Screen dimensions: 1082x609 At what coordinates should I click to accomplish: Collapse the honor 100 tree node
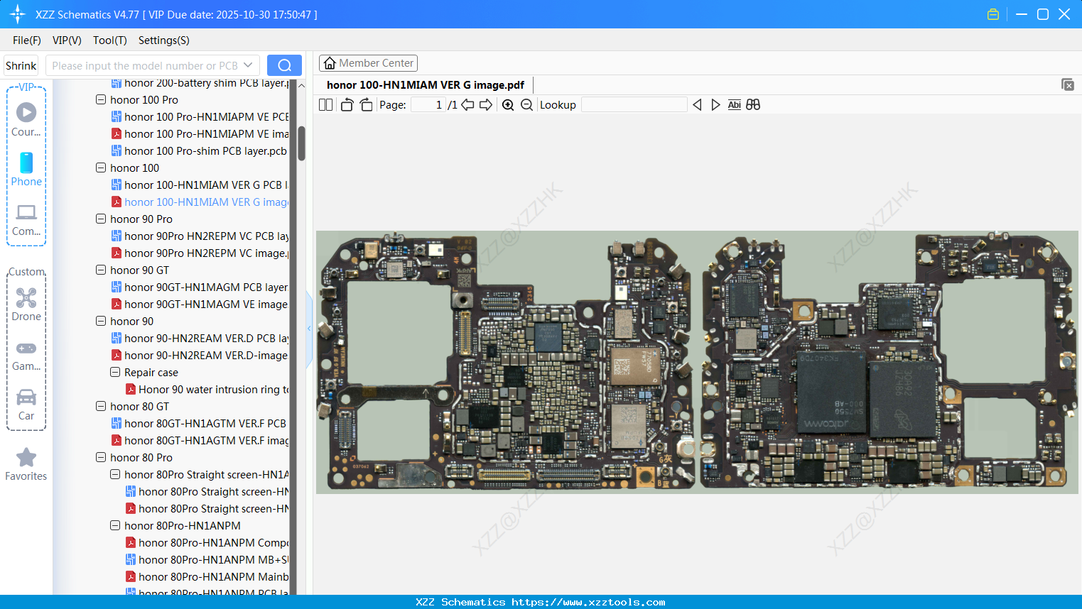point(101,168)
